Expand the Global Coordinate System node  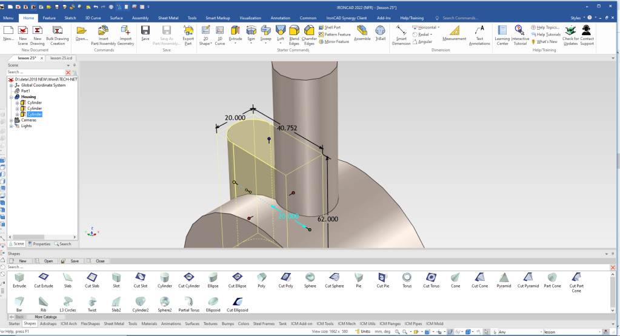click(x=11, y=85)
